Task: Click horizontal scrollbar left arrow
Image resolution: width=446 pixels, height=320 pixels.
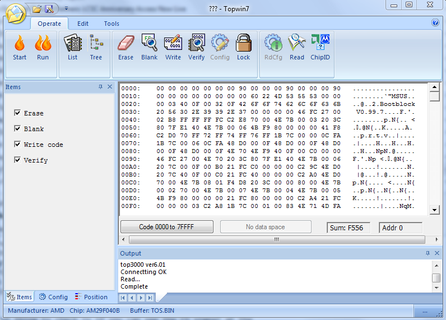Action: (x=123, y=239)
